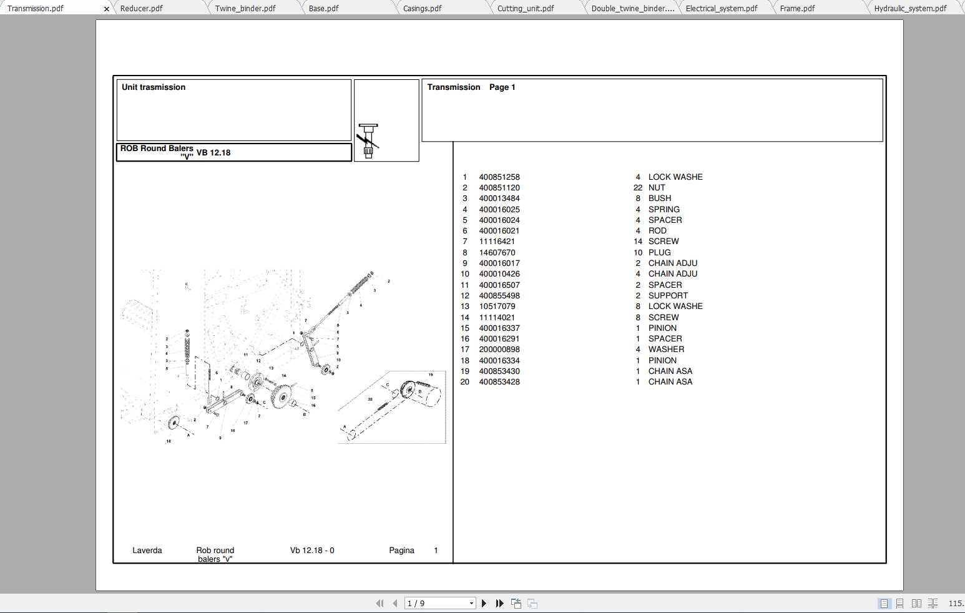
Task: Toggle facing pages layout
Action: point(916,603)
